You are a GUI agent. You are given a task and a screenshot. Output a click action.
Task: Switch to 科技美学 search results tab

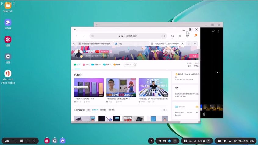coord(95,44)
